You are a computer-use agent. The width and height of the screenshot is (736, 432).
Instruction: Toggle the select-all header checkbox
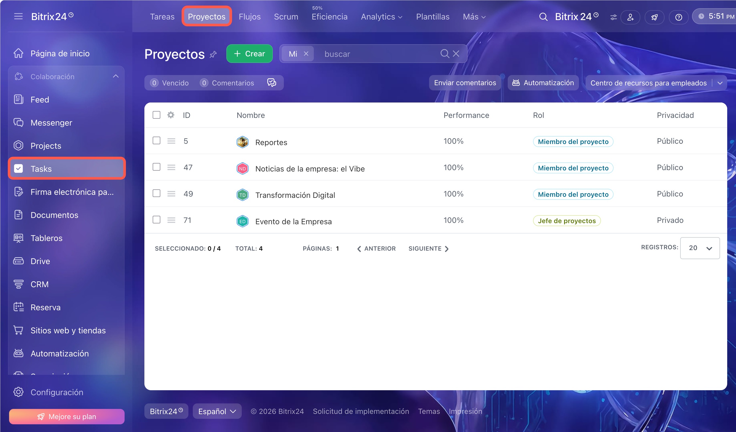click(x=156, y=115)
